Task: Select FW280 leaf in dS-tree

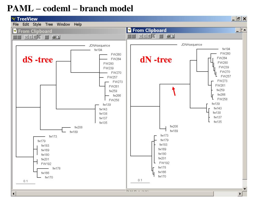Action: pos(108,64)
